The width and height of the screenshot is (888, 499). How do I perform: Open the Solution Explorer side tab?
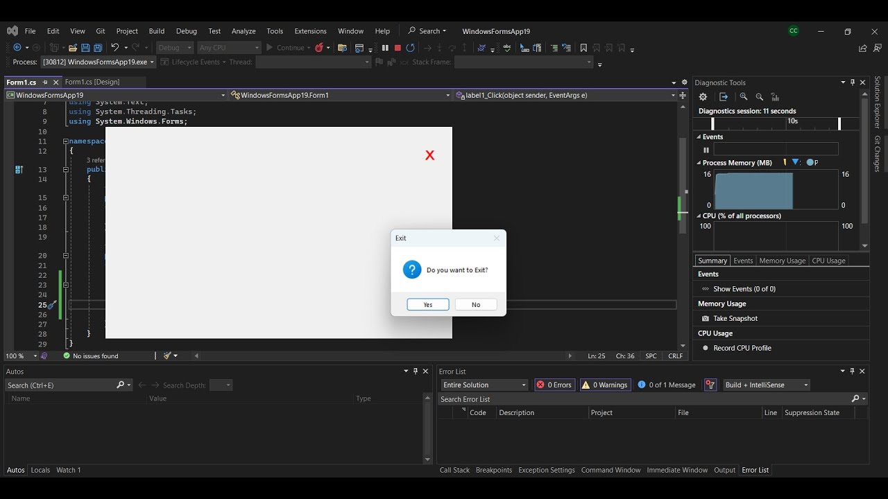(x=878, y=103)
